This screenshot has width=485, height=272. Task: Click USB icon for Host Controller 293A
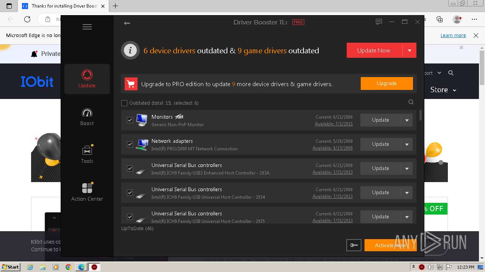click(141, 171)
